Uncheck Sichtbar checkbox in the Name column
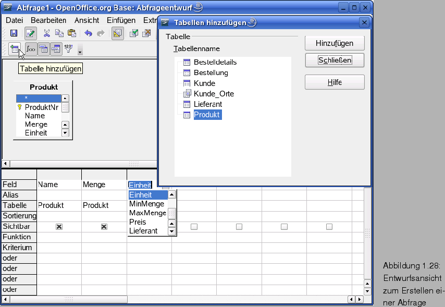The width and height of the screenshot is (445, 307). (59, 227)
